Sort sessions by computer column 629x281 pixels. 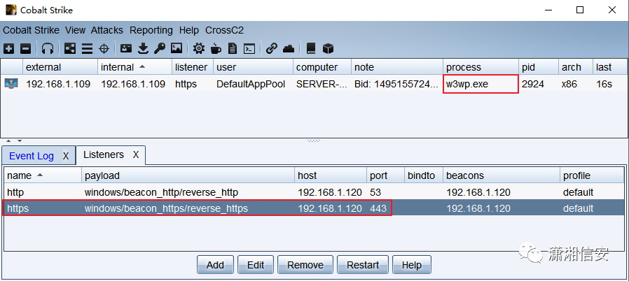click(x=322, y=67)
